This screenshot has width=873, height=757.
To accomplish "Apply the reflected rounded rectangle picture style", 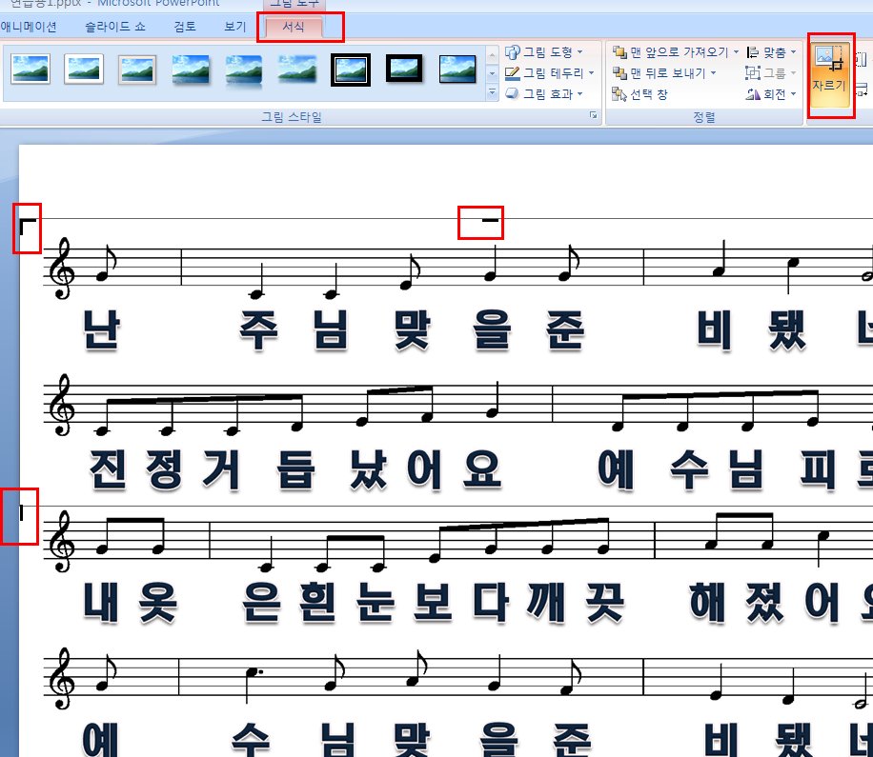I will tap(244, 70).
